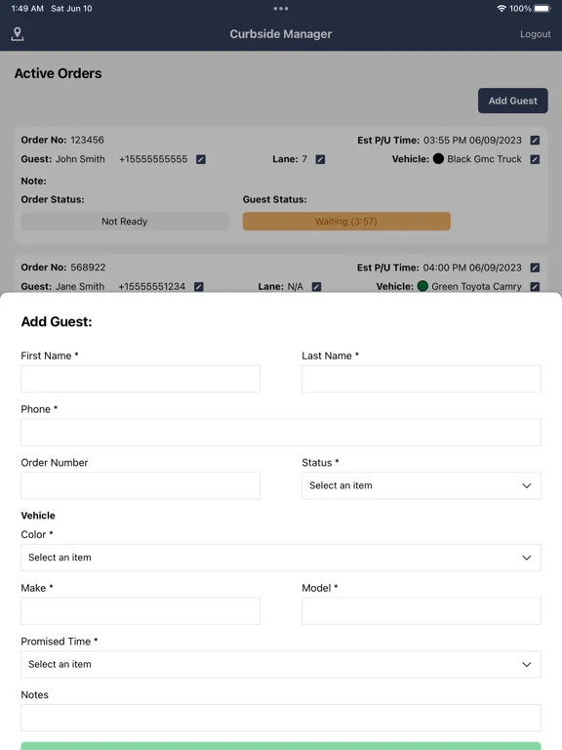This screenshot has height=750, width=562.
Task: Edit guest John Smith's contact info
Action: 201,159
